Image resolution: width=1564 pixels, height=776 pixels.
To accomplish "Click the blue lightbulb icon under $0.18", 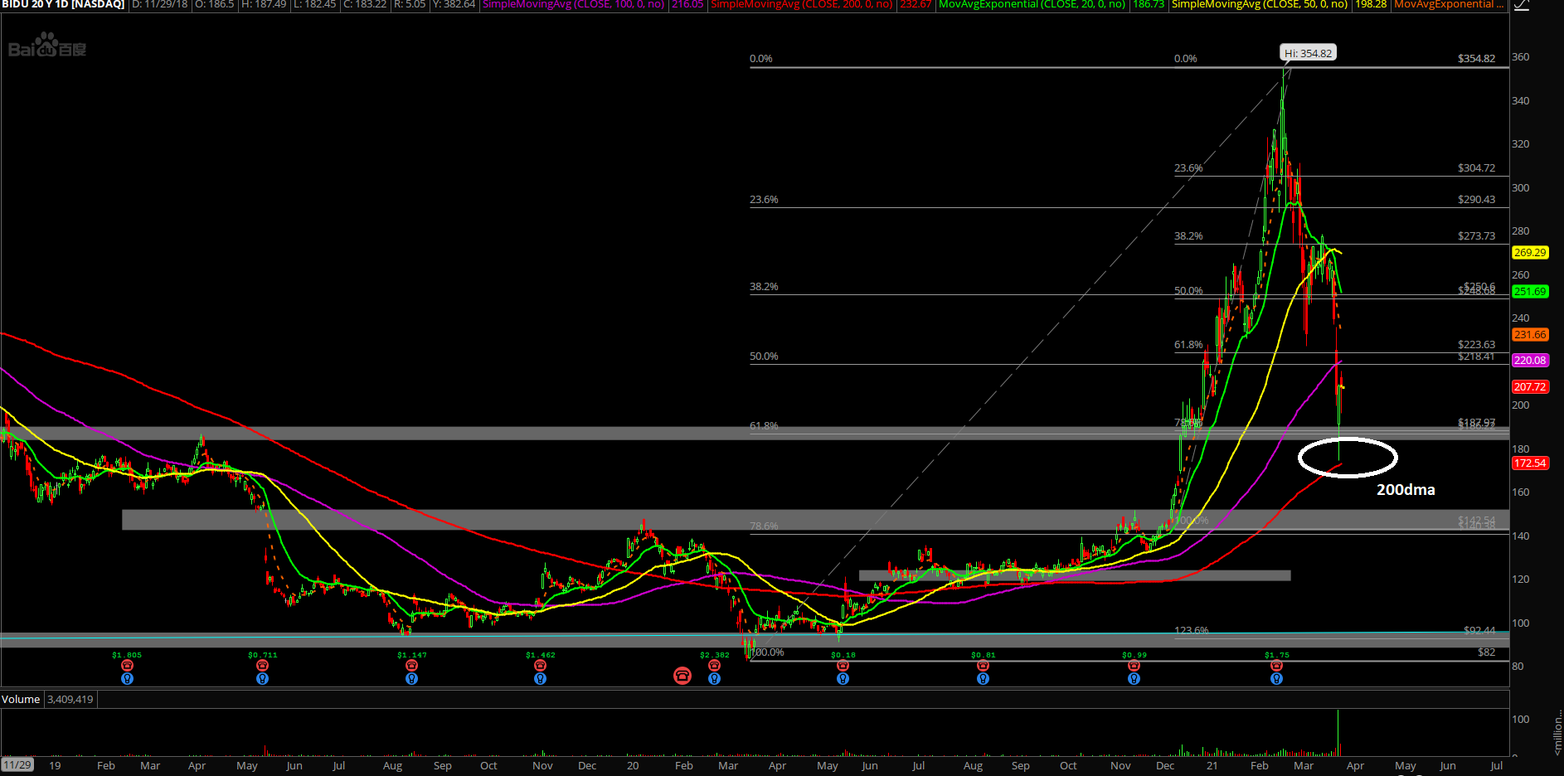I will point(843,678).
